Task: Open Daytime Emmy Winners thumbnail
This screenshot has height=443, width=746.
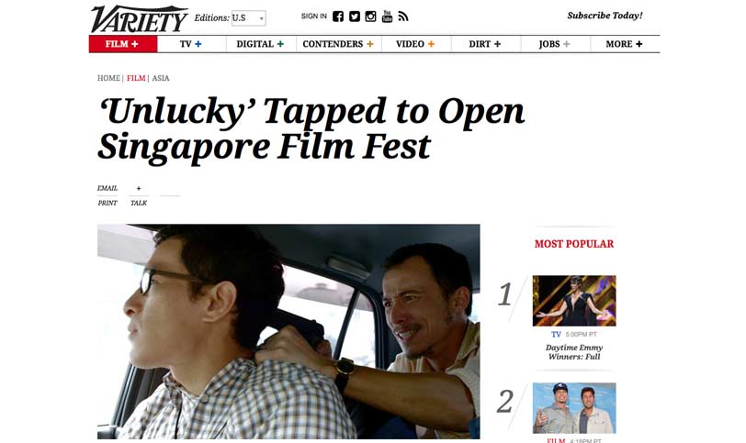Action: click(x=574, y=301)
